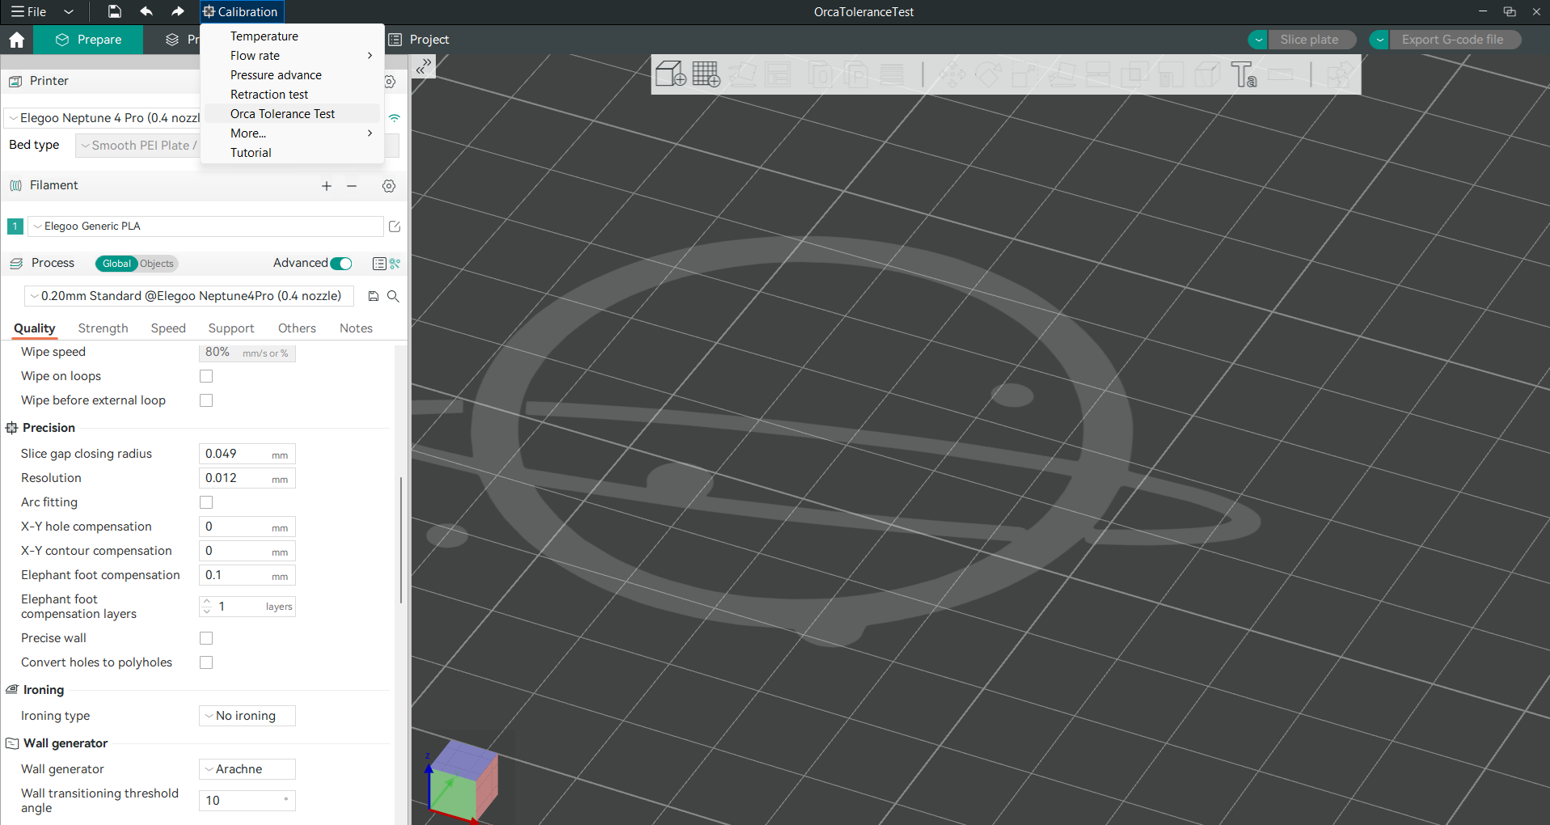Open the Assembly view puzzle icon
This screenshot has width=1550, height=825.
1339,74
